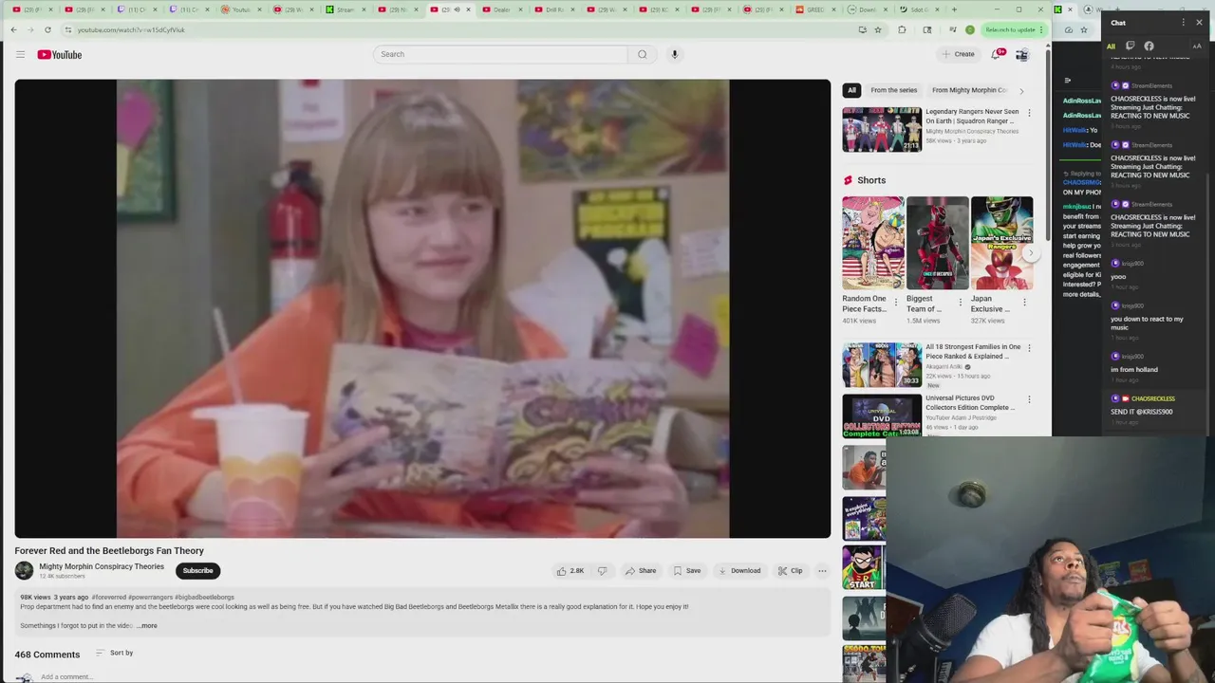This screenshot has width=1215, height=683.
Task: Open Japan Exclusive Rangers short thumbnail
Action: (x=1001, y=243)
